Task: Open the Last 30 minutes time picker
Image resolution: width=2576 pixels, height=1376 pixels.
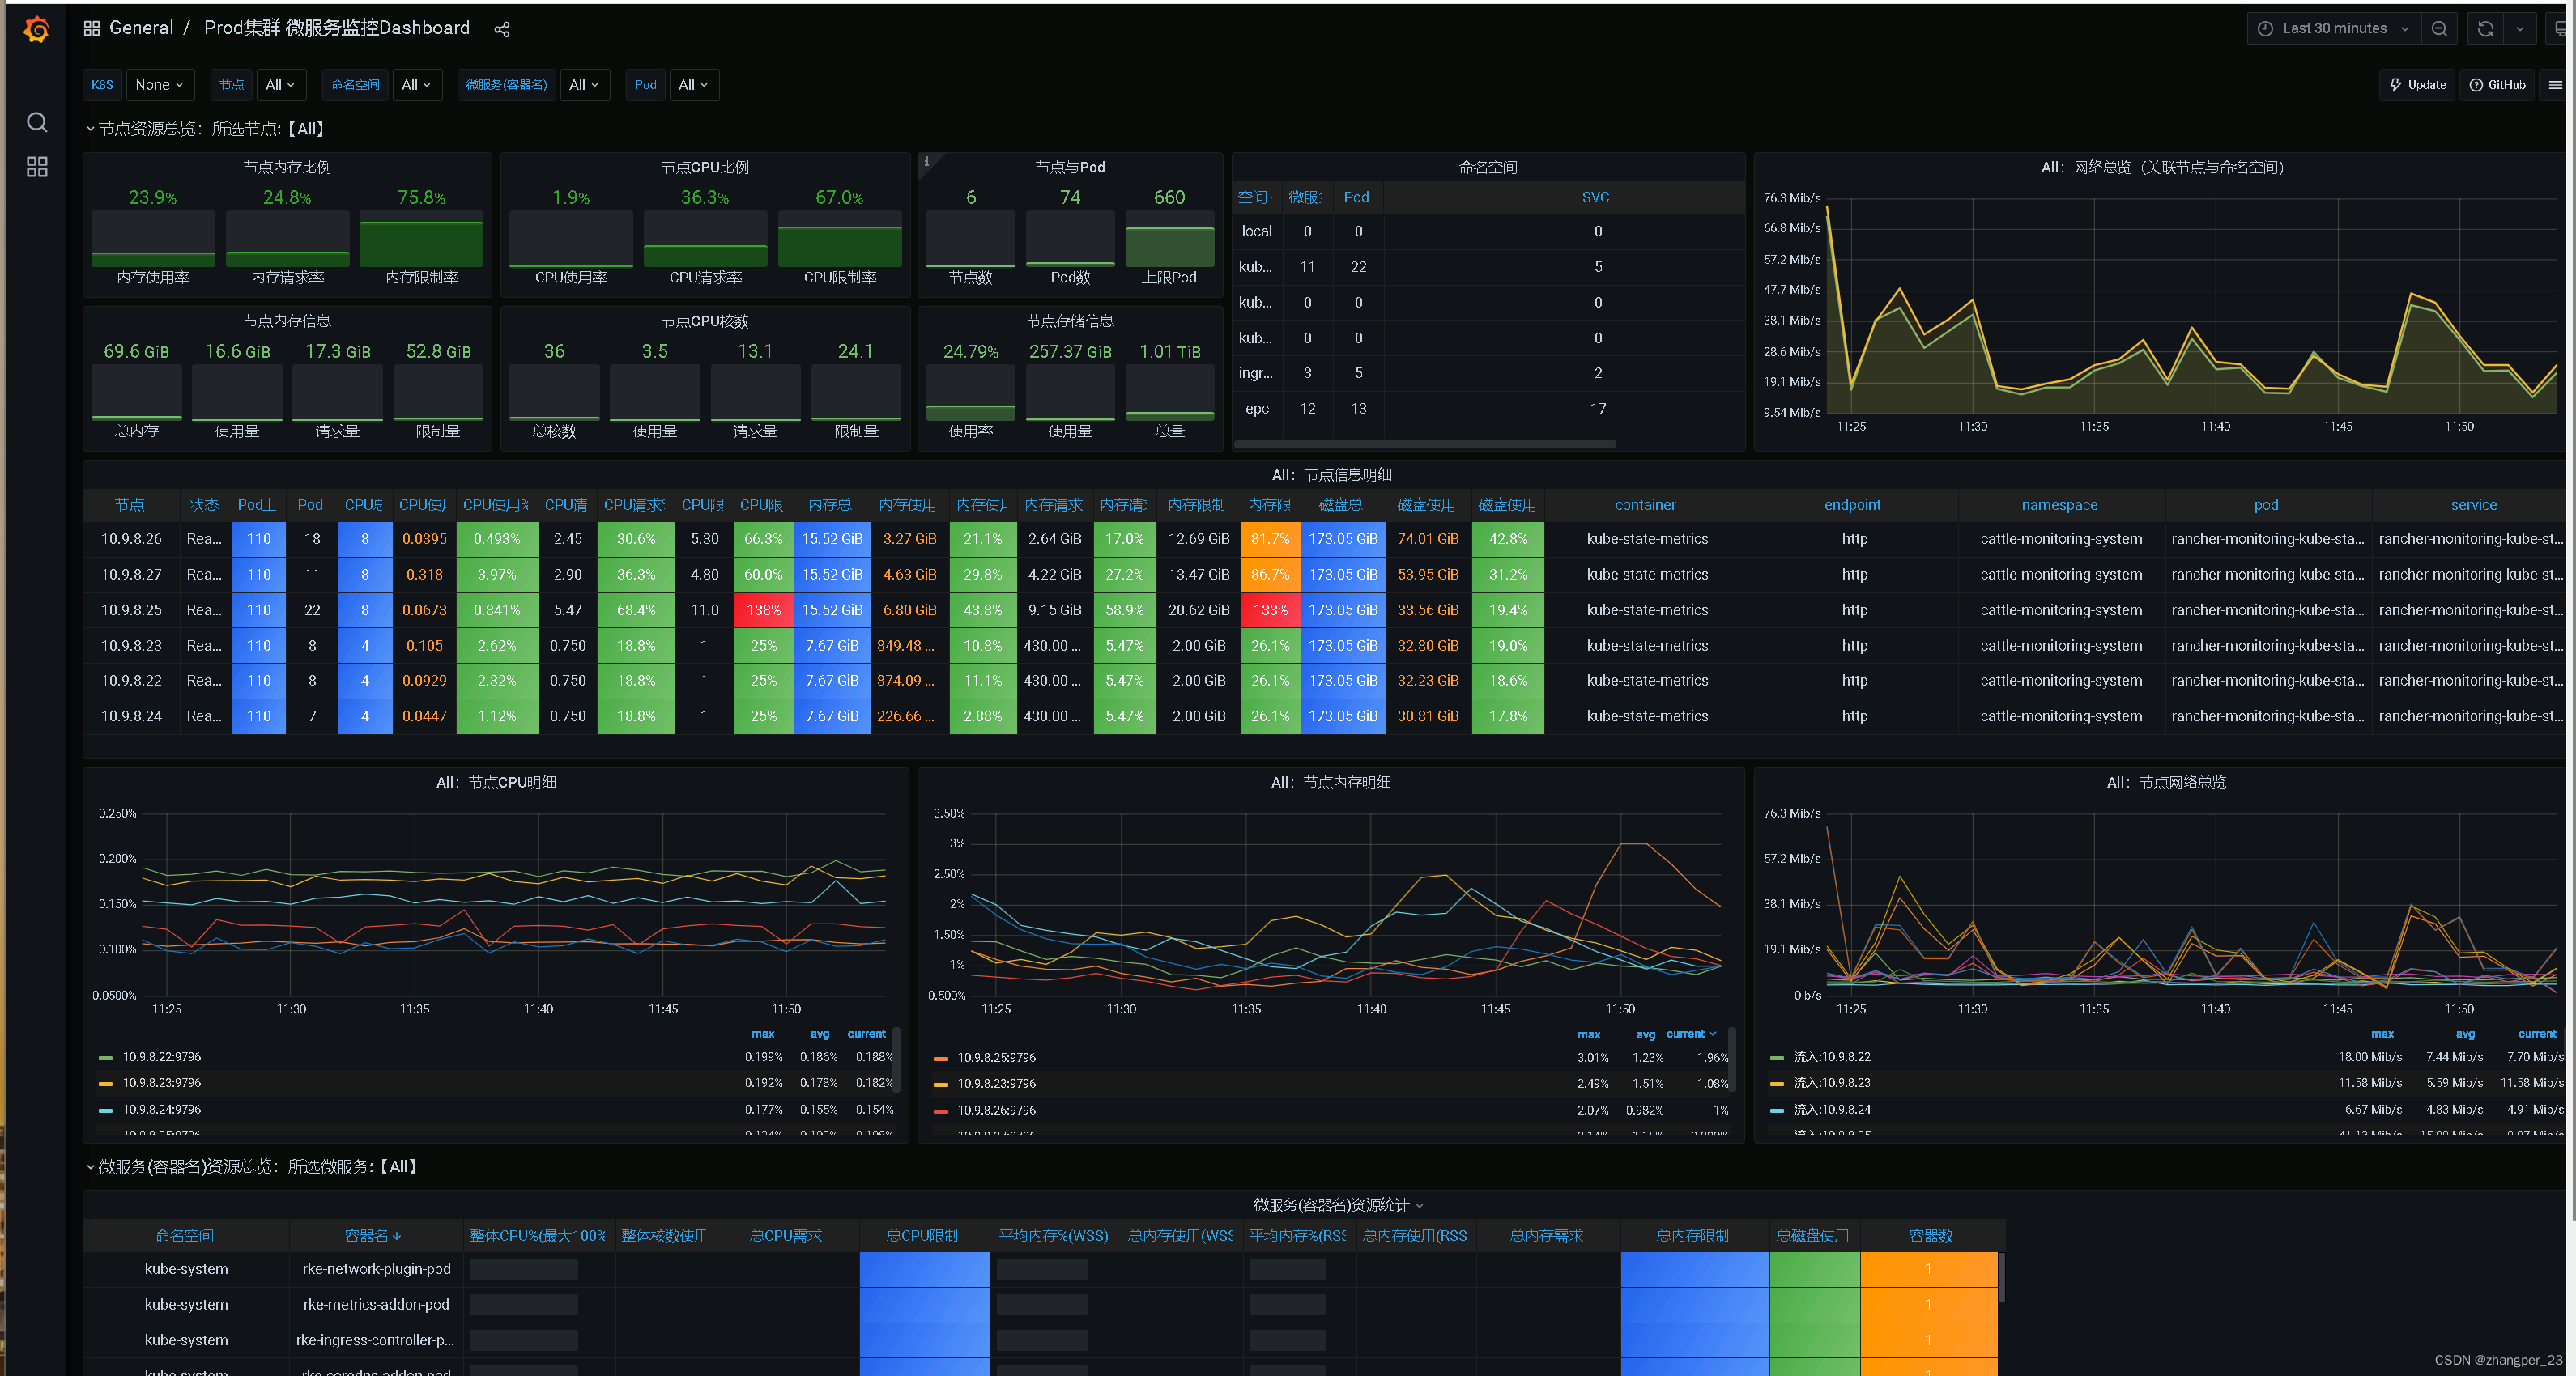Action: point(2334,28)
